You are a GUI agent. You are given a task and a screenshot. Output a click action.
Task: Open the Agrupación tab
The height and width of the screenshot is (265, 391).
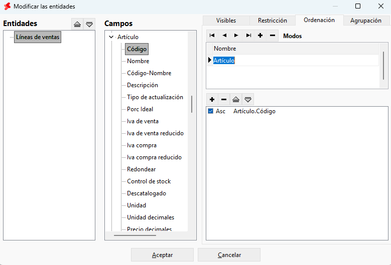(365, 21)
